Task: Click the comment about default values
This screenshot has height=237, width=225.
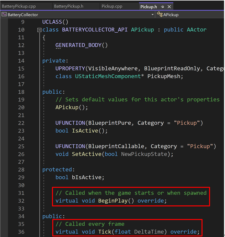Action: coord(137,100)
